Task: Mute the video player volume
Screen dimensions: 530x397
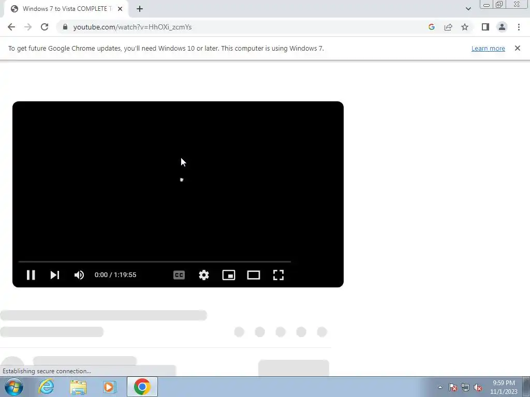Action: click(x=79, y=275)
